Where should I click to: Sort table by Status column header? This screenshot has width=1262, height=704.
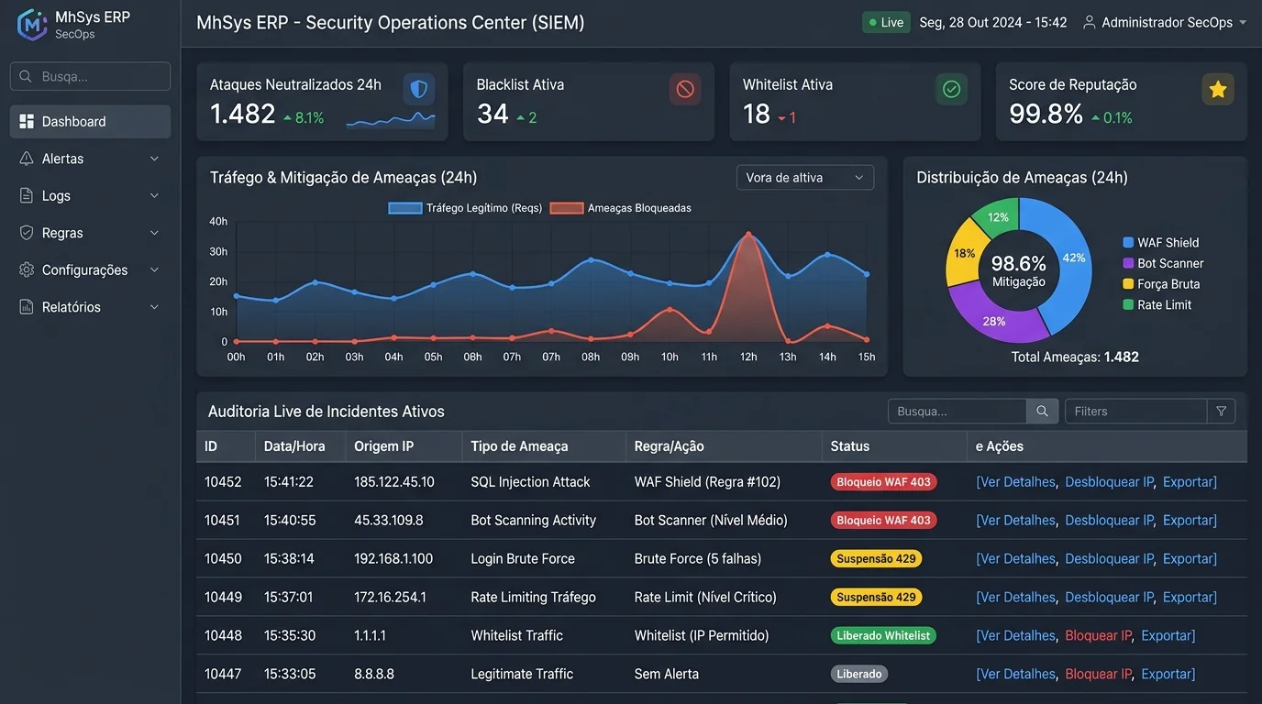pyautogui.click(x=850, y=446)
